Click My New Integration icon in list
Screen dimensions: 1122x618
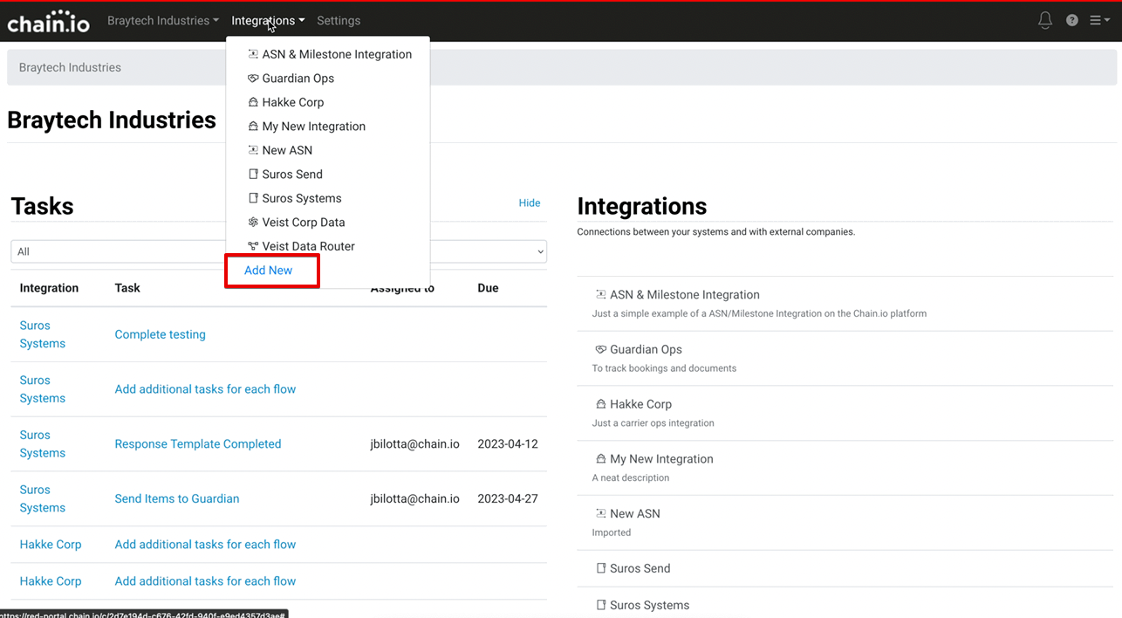coord(600,459)
